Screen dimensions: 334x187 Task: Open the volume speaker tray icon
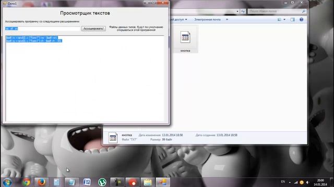coord(307,182)
